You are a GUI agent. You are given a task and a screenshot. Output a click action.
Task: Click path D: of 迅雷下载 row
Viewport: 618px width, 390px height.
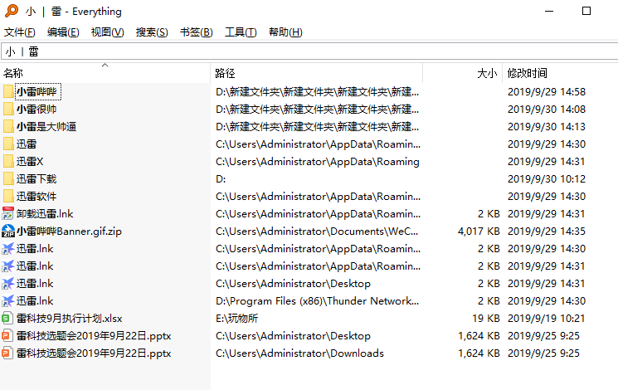(221, 178)
